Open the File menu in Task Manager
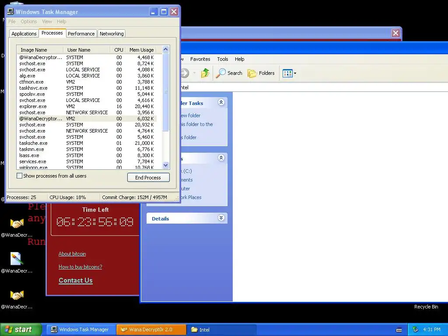 12,21
